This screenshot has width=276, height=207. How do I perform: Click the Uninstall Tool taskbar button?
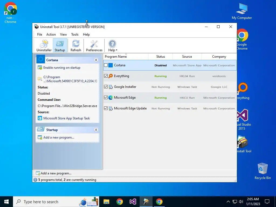146,202
